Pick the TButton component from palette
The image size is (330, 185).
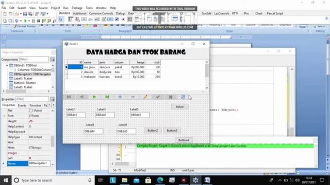tap(84, 20)
